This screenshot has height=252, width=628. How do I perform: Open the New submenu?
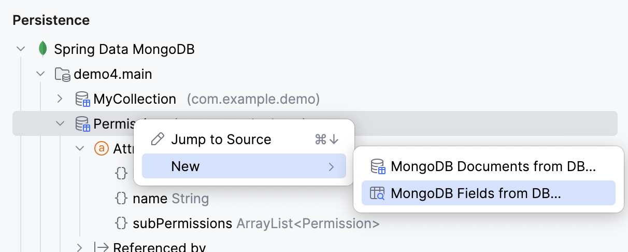pos(244,166)
